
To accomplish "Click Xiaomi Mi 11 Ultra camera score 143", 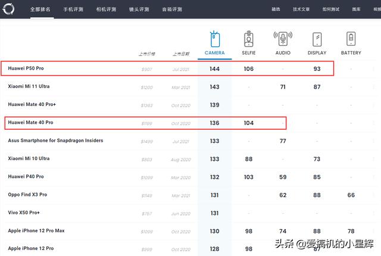I will pyautogui.click(x=214, y=87).
